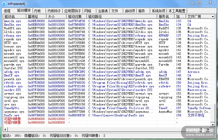Select the WudfPf.sys driver row
218x140 pixels.
[107, 28]
